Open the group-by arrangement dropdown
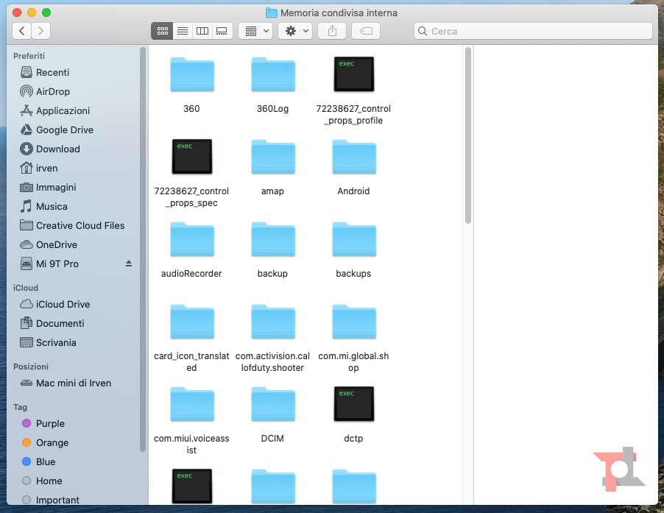 (x=255, y=31)
